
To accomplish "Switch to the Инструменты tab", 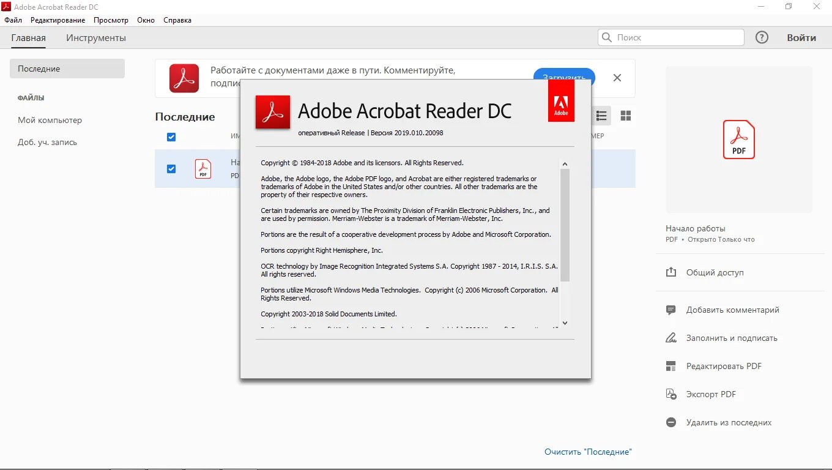I will pos(96,38).
